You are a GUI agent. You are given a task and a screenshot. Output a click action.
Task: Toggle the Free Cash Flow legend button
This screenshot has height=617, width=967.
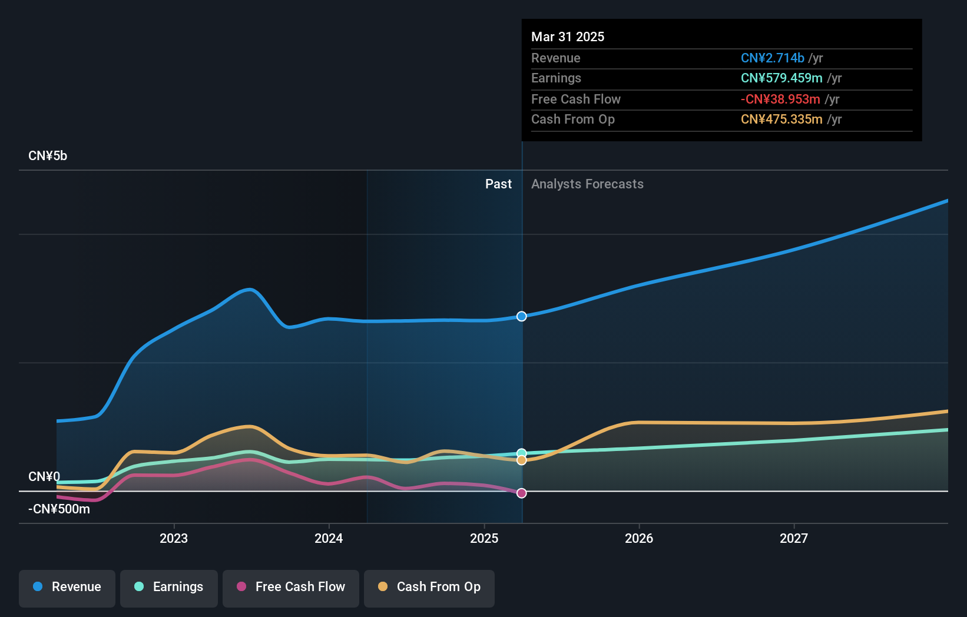291,588
